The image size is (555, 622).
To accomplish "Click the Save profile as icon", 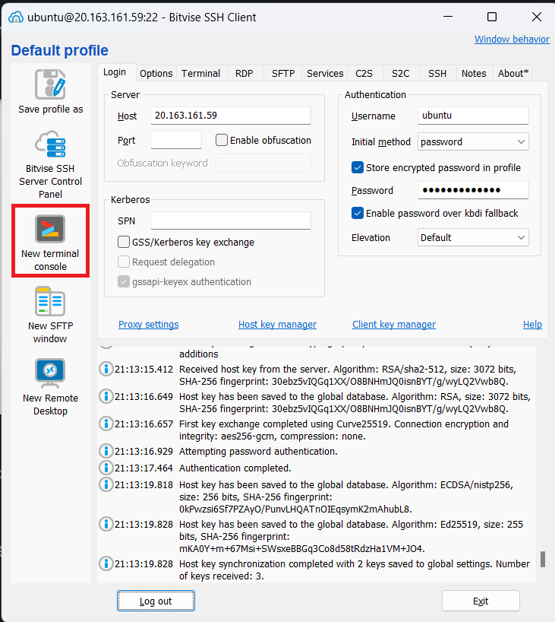I will pos(50,84).
